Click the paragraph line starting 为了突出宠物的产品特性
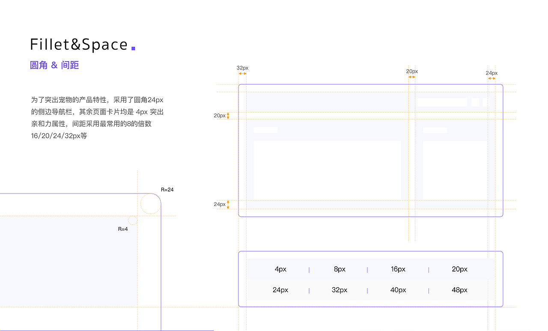548x331 pixels. (x=97, y=100)
